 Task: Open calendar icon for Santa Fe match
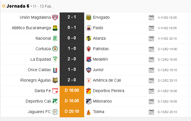click(x=151, y=91)
